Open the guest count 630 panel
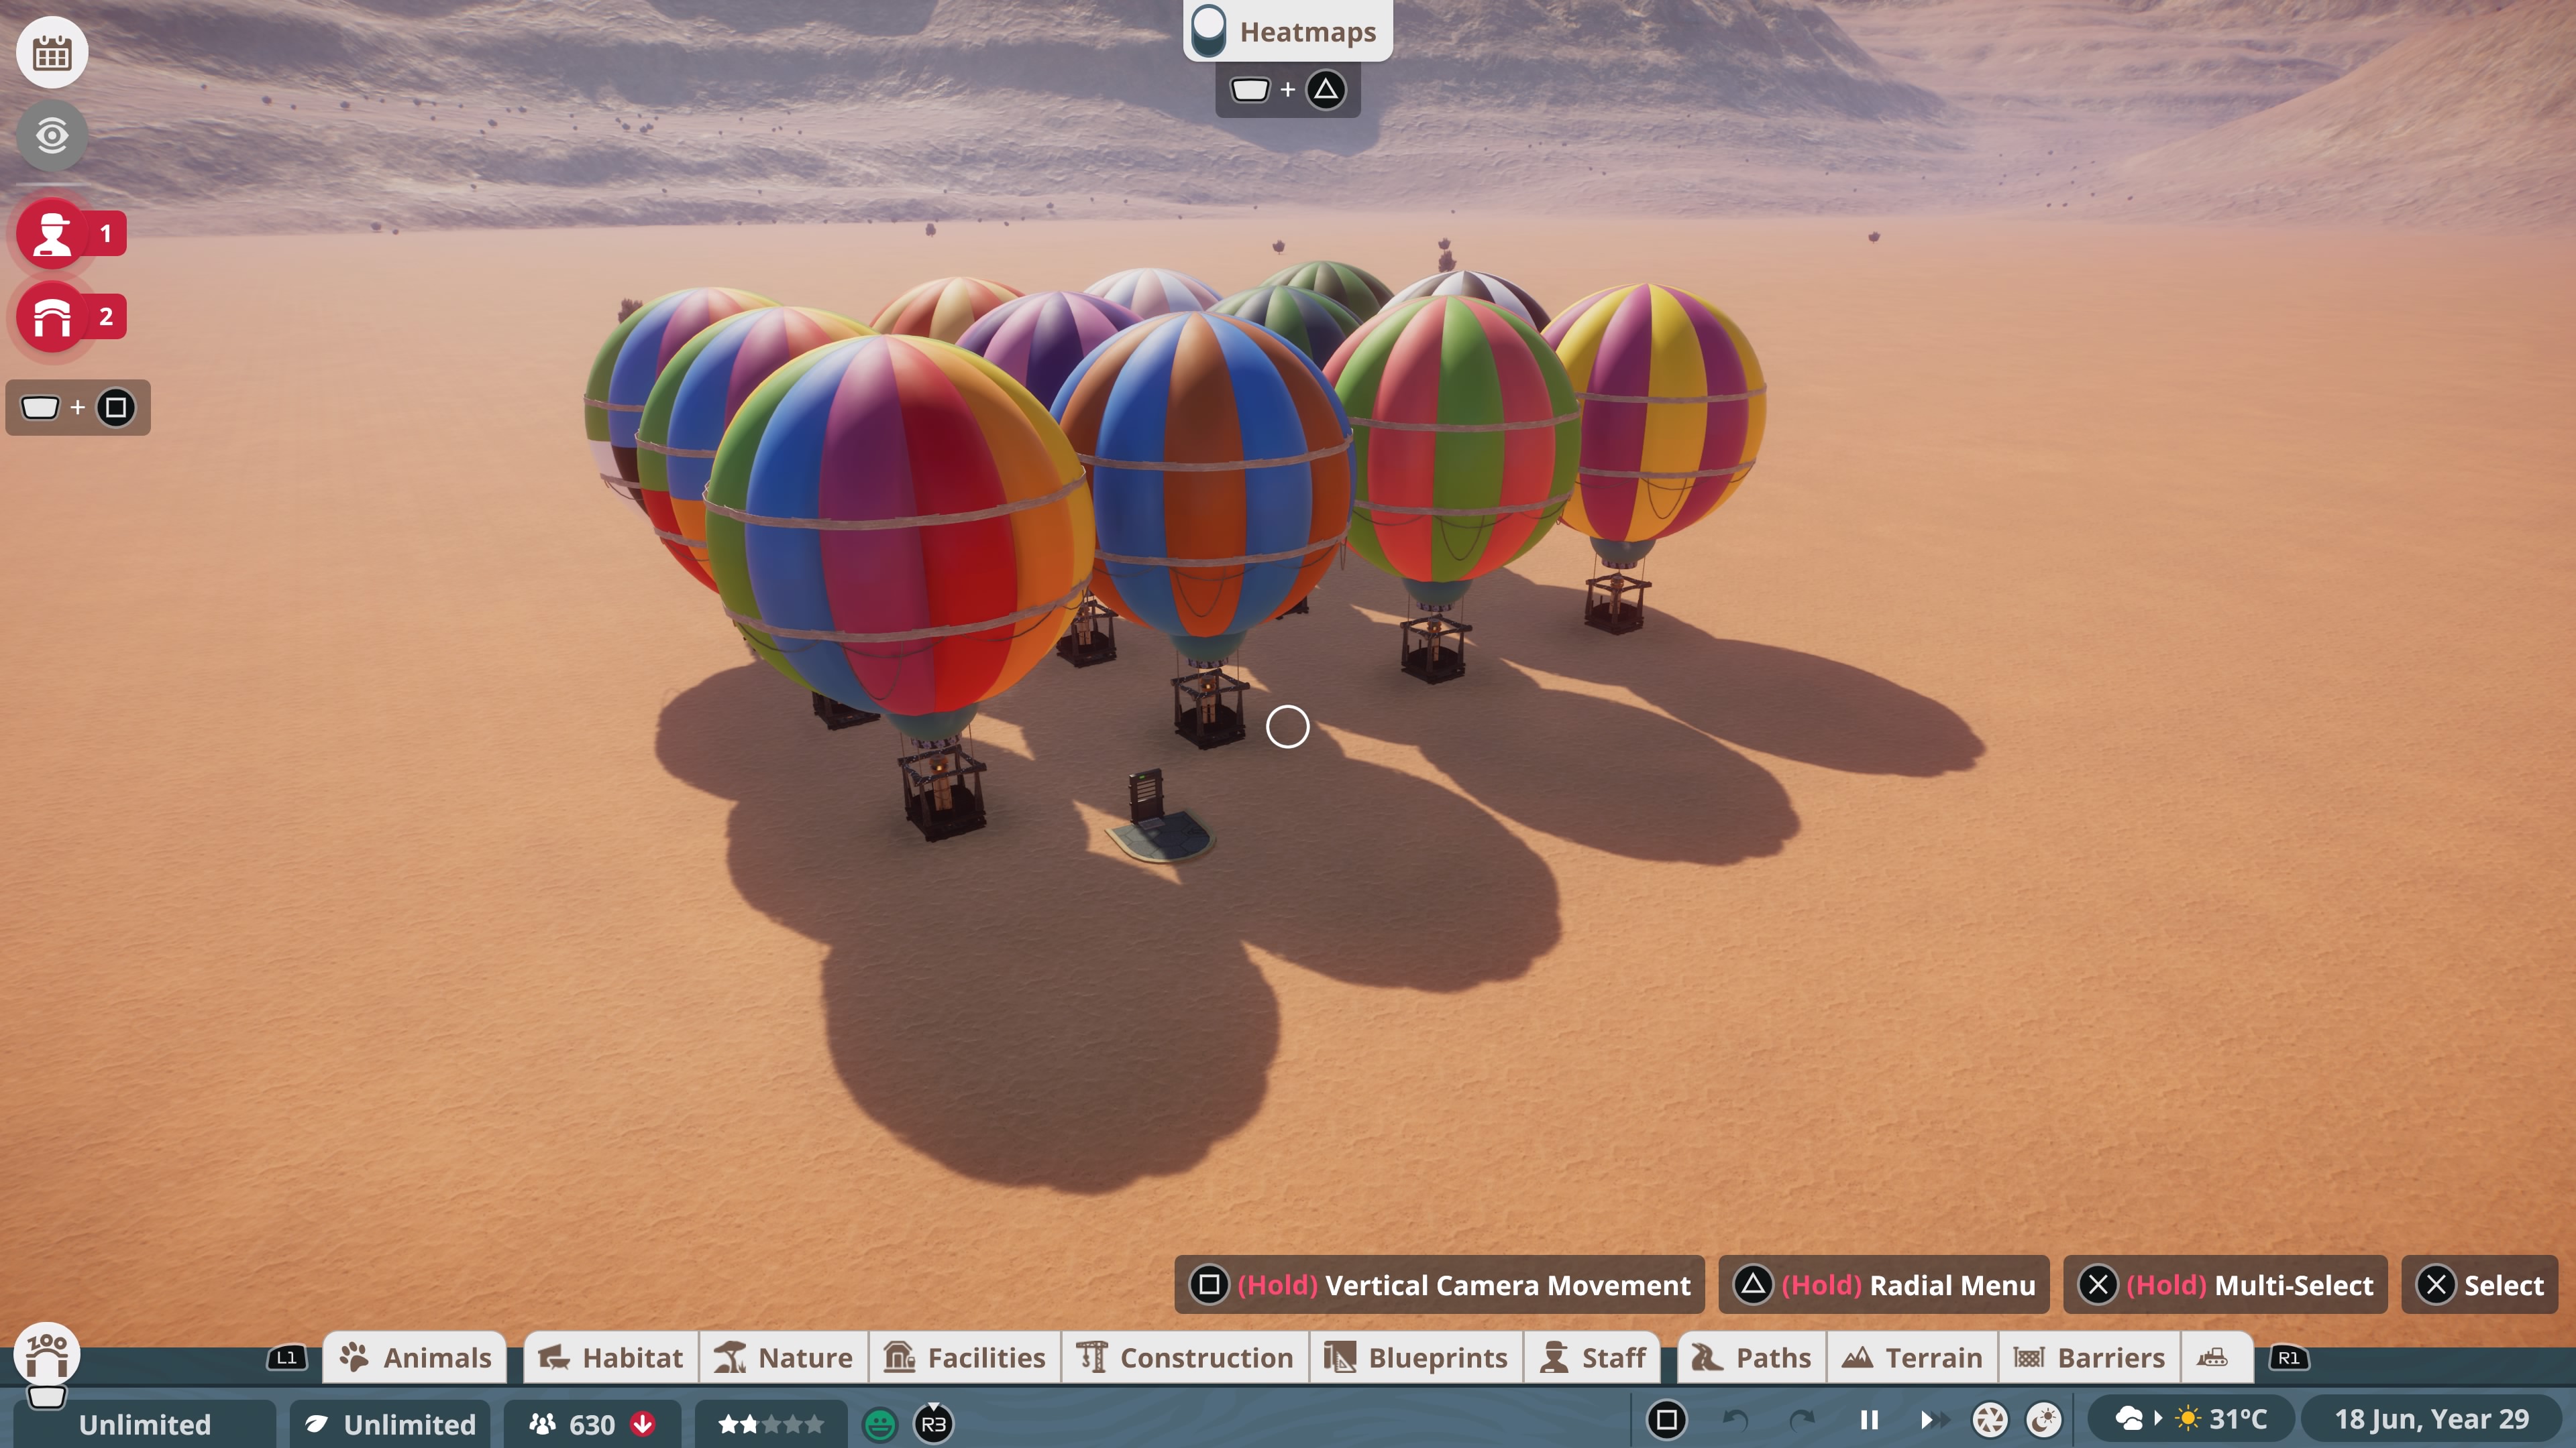This screenshot has width=2576, height=1448. click(592, 1423)
